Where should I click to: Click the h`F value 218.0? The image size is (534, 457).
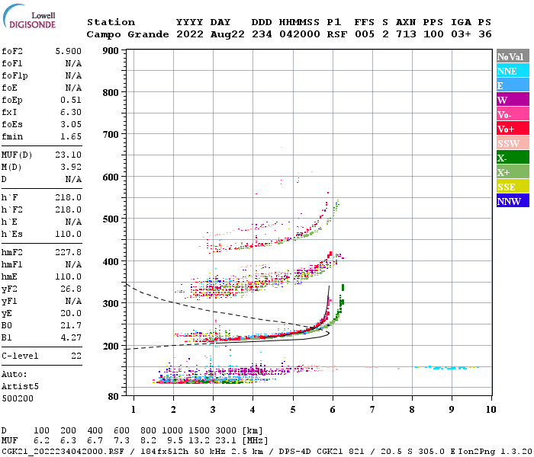[68, 197]
